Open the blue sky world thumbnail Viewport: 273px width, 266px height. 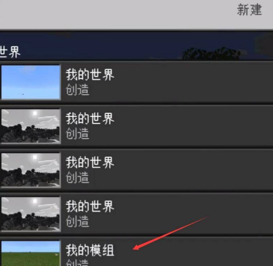click(x=31, y=82)
